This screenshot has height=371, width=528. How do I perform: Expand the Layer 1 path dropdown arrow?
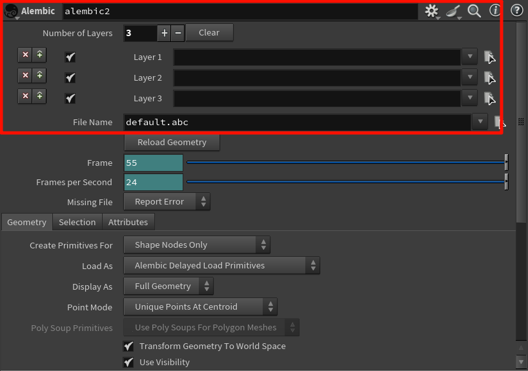click(470, 57)
